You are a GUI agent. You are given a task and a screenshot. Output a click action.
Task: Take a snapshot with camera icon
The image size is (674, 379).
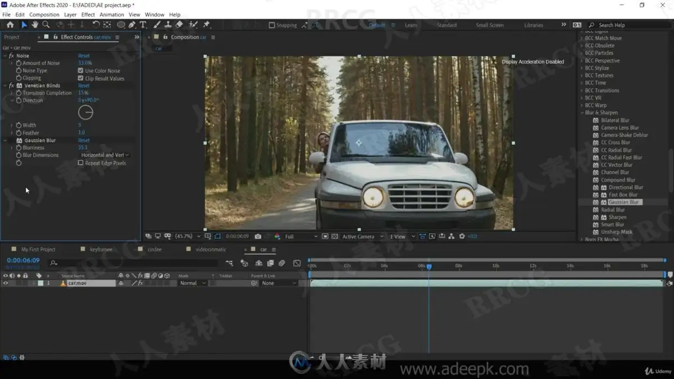point(258,237)
